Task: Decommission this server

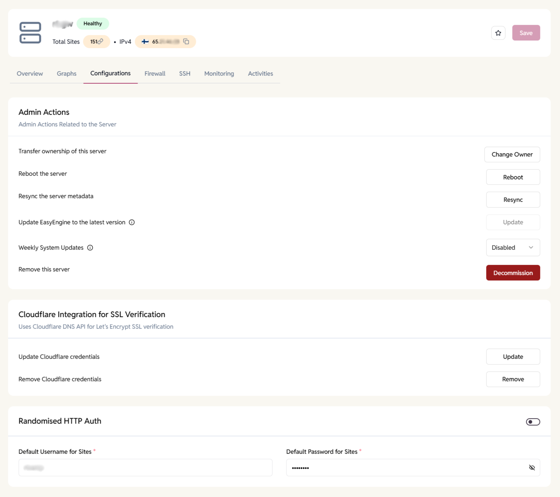Action: [513, 273]
